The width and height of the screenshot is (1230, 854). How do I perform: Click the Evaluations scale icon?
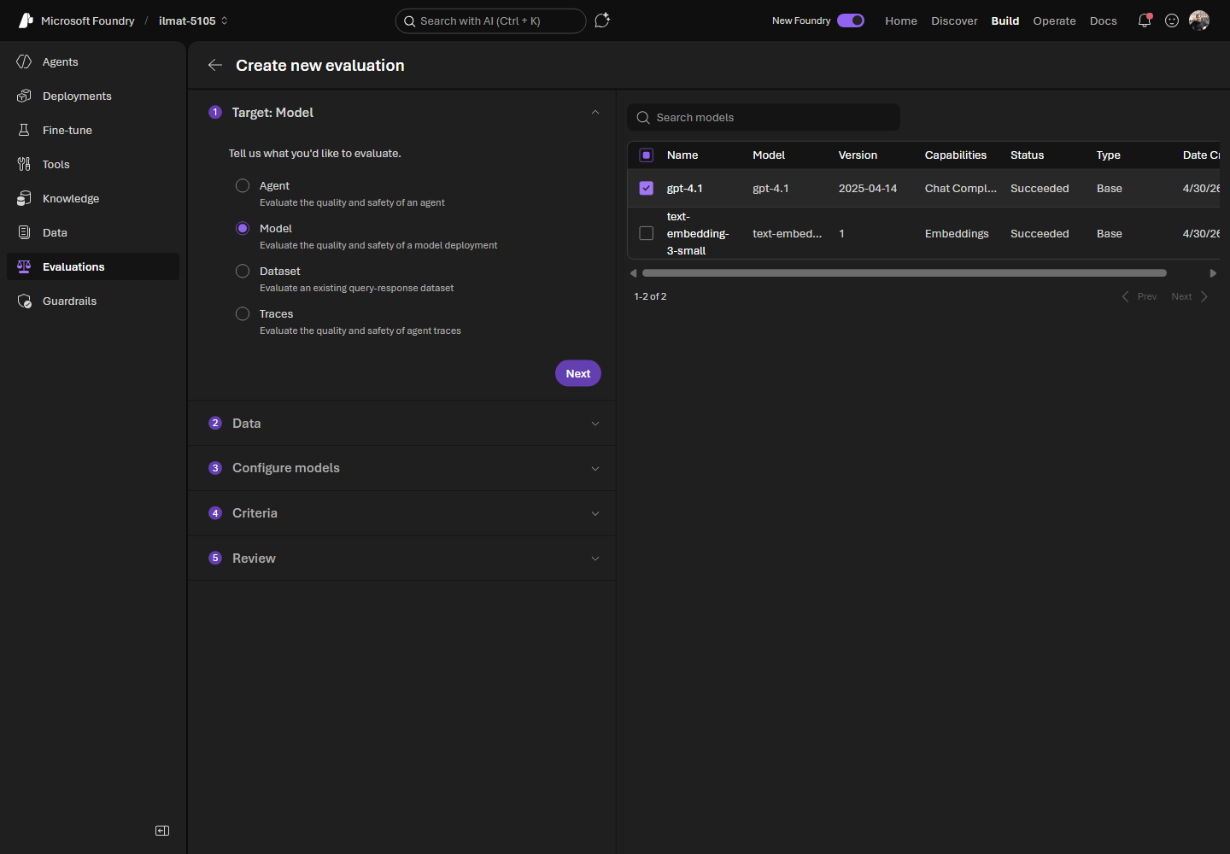24,266
